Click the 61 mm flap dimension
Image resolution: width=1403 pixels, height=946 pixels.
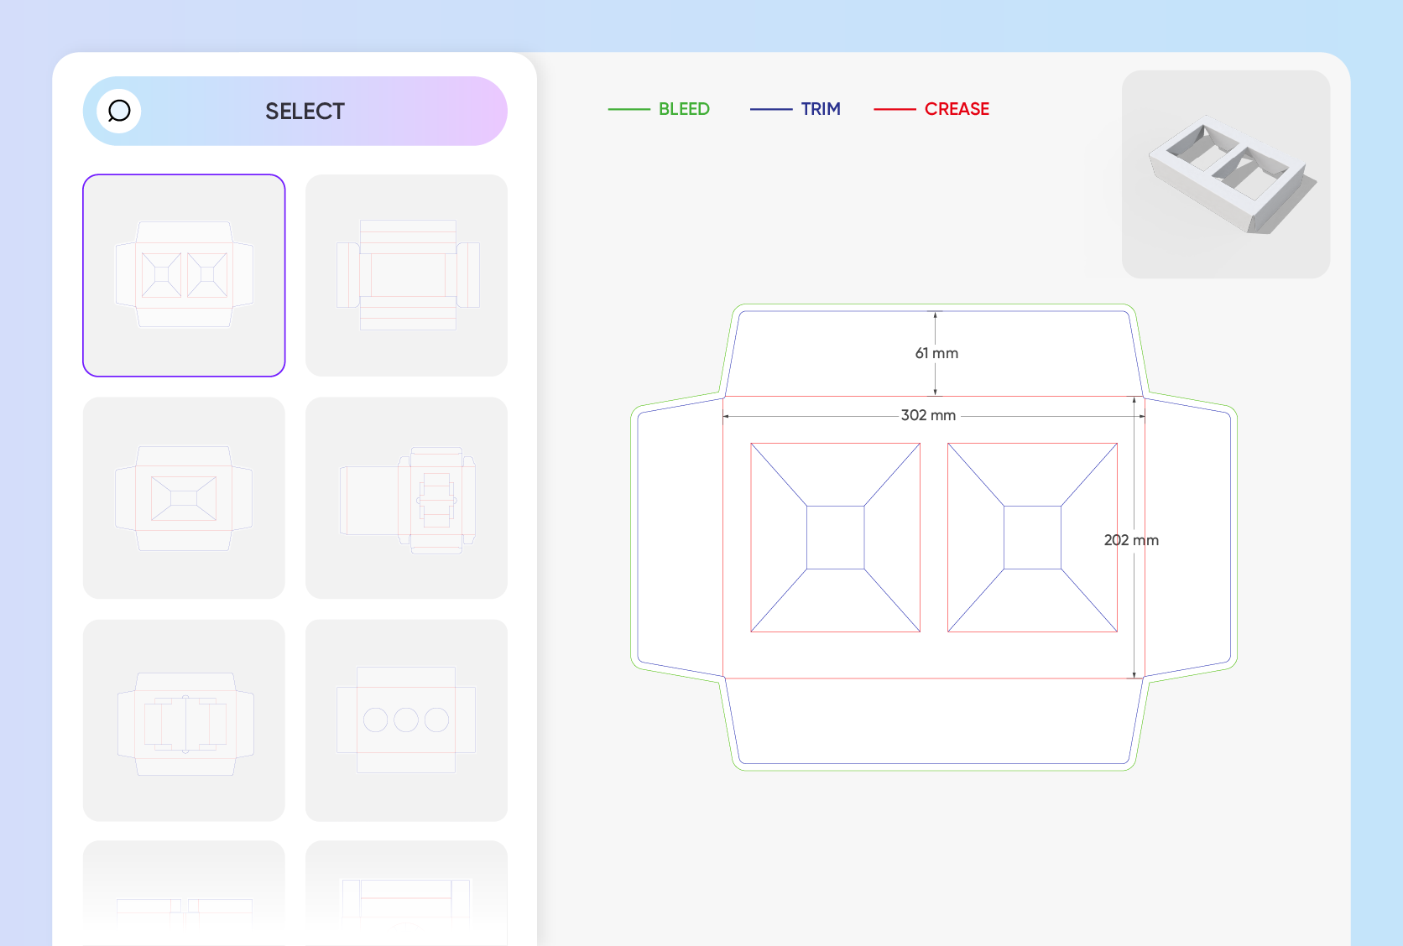click(x=936, y=353)
